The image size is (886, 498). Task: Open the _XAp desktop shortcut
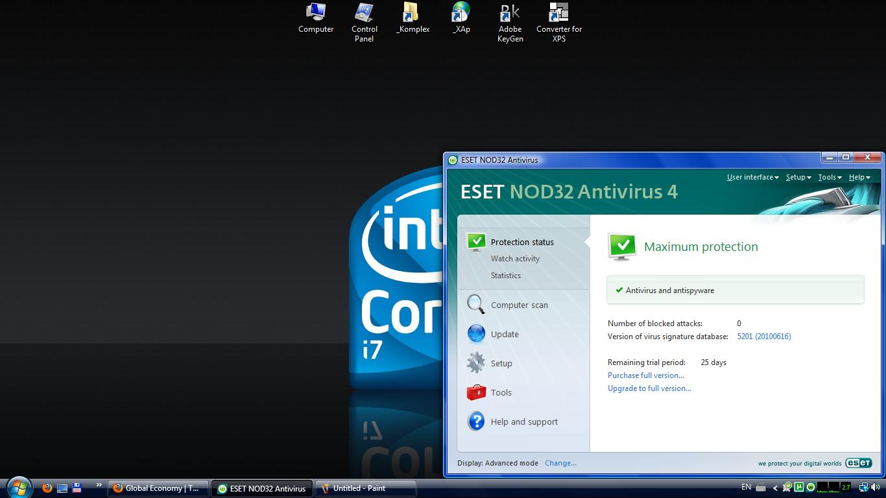tap(461, 18)
